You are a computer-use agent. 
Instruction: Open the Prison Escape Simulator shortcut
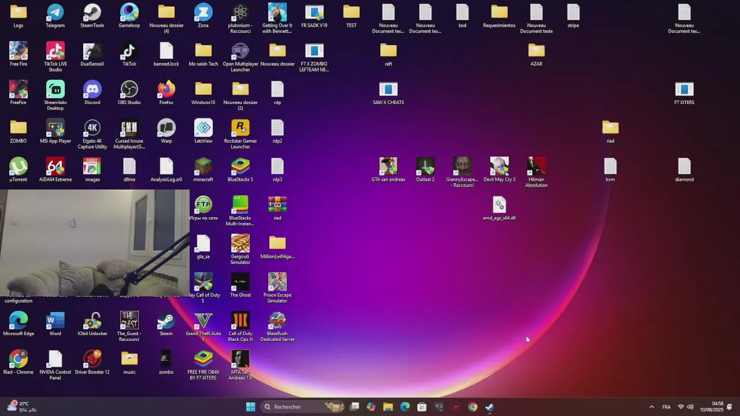(277, 288)
